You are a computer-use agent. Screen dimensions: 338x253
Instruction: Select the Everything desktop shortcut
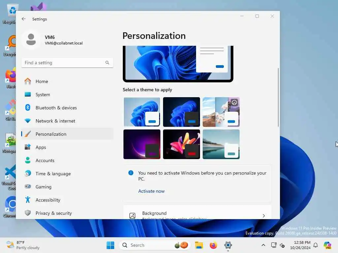(x=10, y=45)
